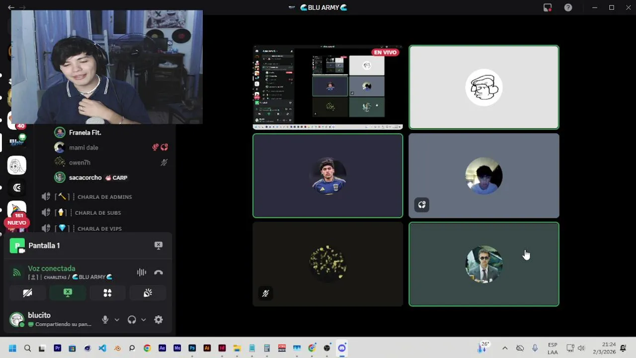Viewport: 636px width, 358px height.
Task: Launch Visual Studio Code from taskbar
Action: tap(102, 348)
